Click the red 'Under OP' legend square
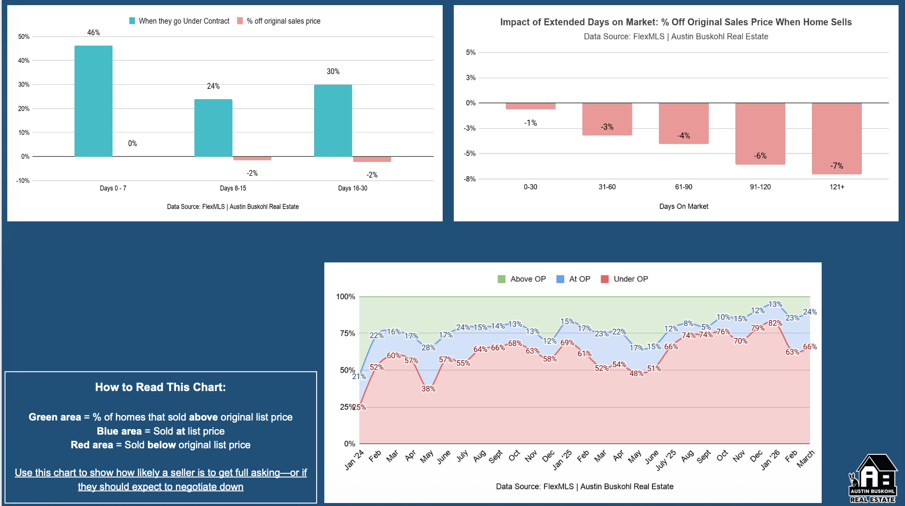Image resolution: width=905 pixels, height=506 pixels. tap(605, 279)
